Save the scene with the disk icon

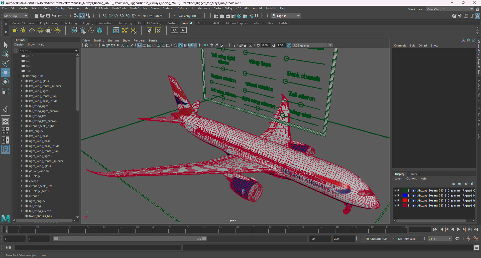pyautogui.click(x=48, y=16)
